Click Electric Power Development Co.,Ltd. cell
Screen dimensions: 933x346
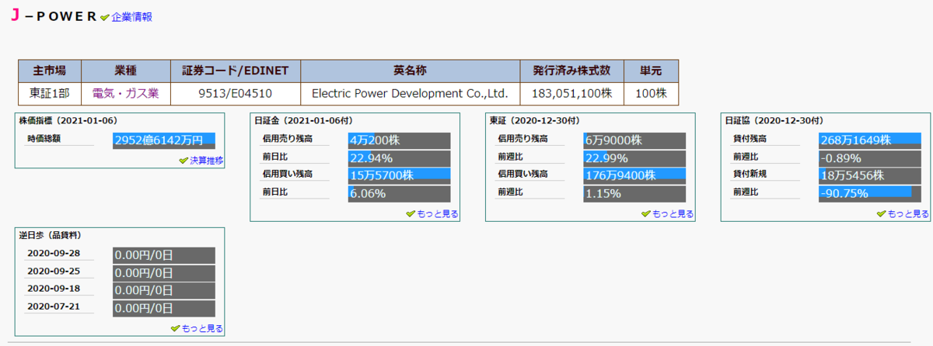(410, 93)
